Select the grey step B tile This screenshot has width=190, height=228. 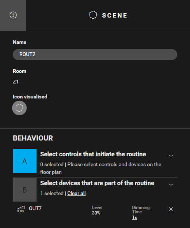pyautogui.click(x=25, y=190)
